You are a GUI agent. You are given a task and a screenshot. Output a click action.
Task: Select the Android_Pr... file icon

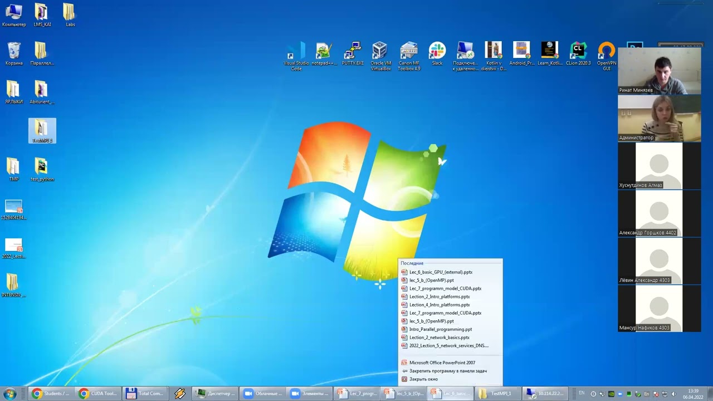(x=521, y=55)
